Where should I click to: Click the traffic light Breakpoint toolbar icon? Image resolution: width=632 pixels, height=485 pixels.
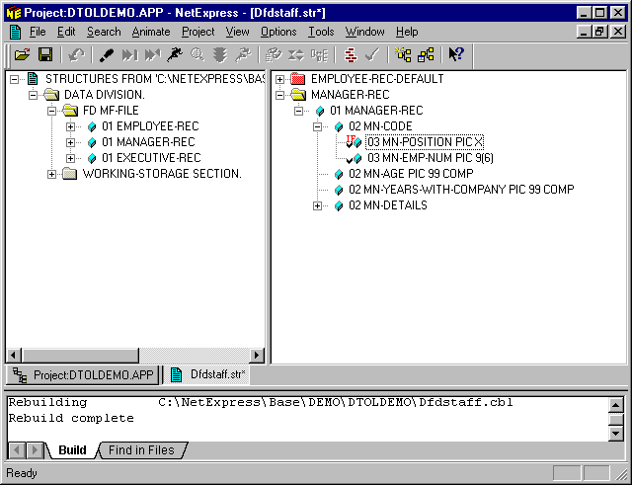point(220,54)
